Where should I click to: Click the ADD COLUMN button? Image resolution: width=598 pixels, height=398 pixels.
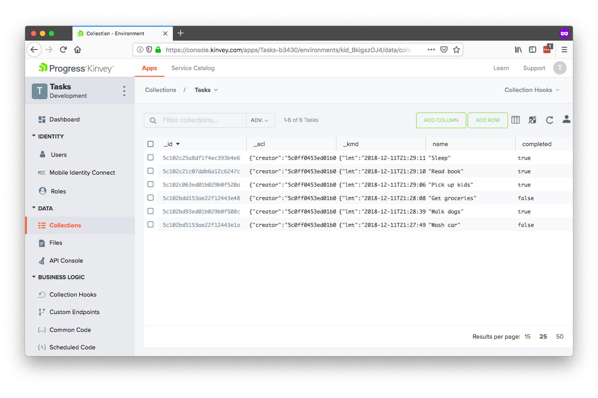pyautogui.click(x=441, y=120)
